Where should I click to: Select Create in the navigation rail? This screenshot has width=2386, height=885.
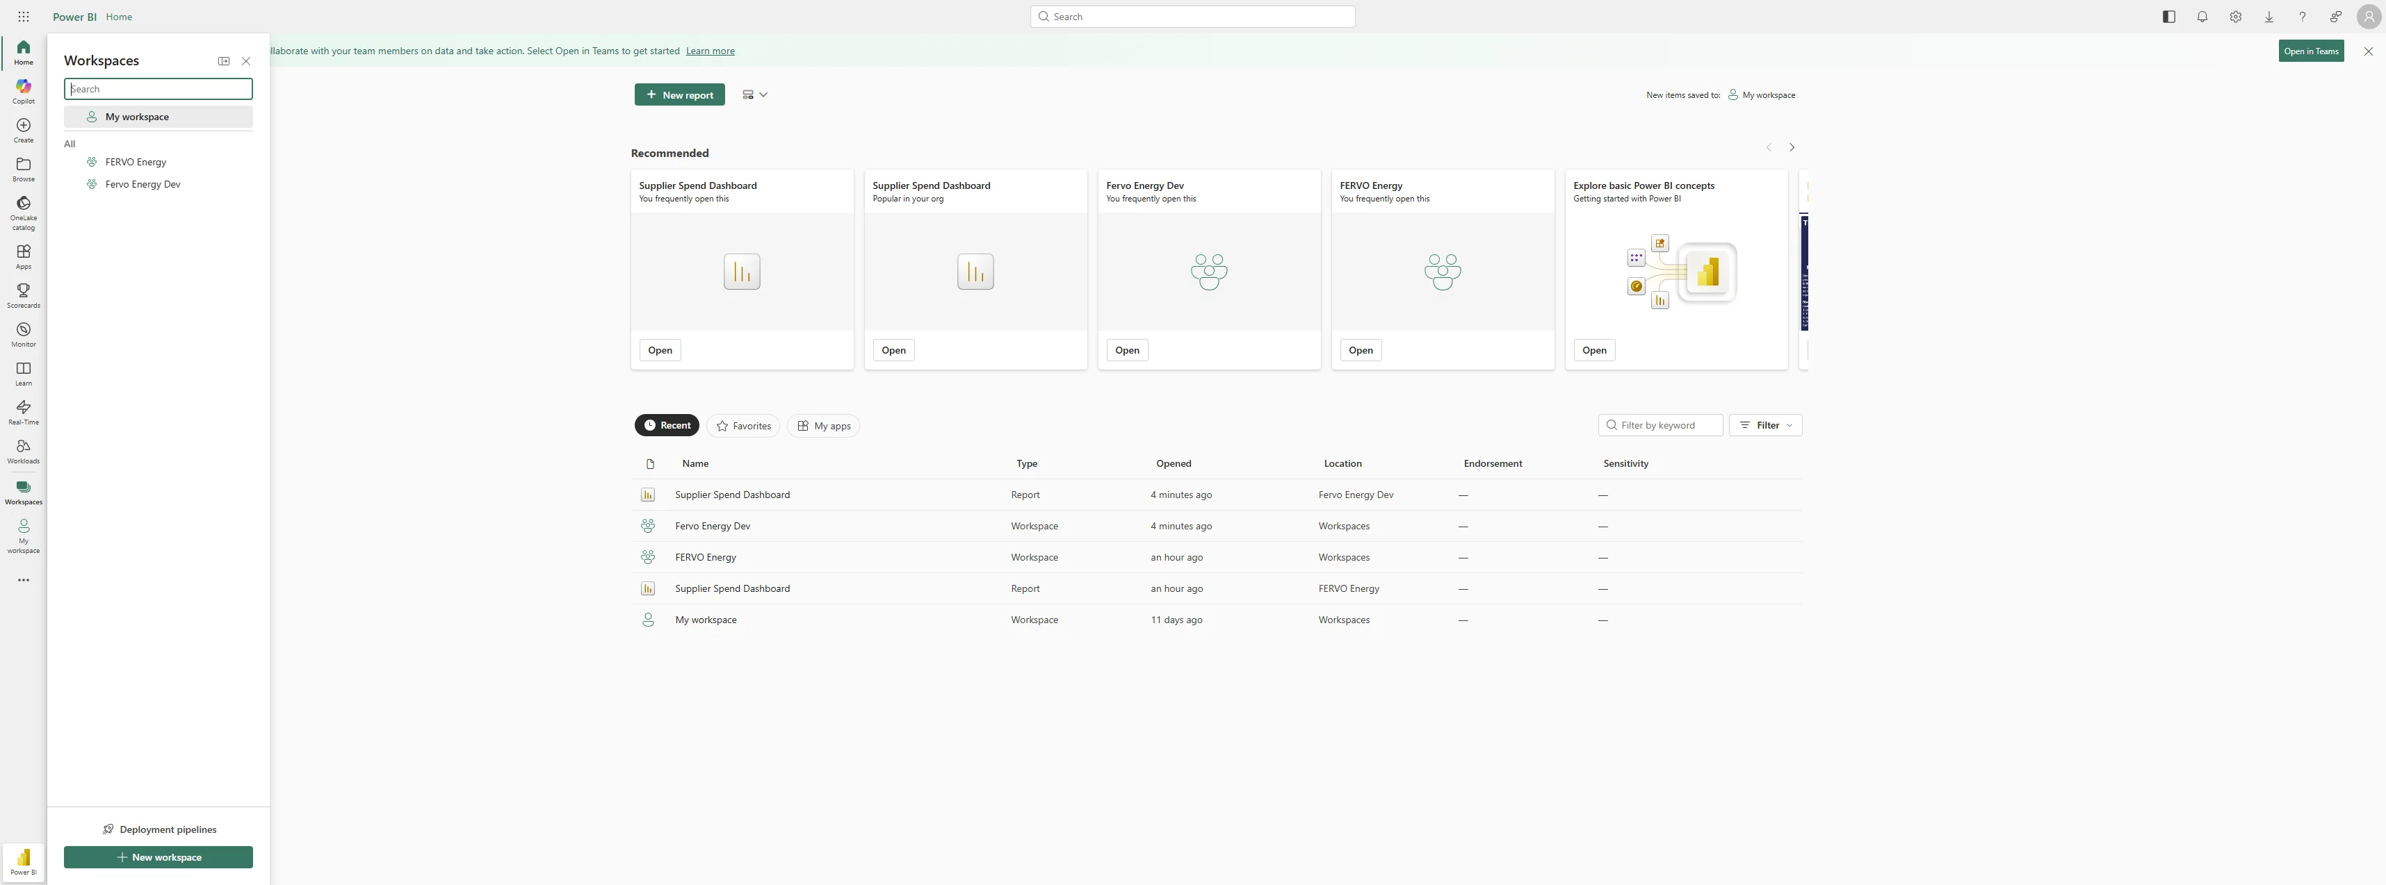pos(22,130)
